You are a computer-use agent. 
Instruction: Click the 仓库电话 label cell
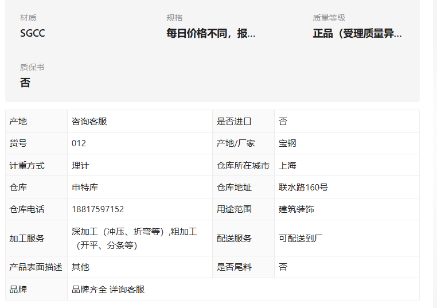(36, 209)
